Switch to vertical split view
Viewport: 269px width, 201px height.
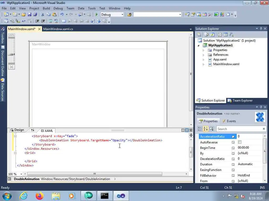point(183,130)
